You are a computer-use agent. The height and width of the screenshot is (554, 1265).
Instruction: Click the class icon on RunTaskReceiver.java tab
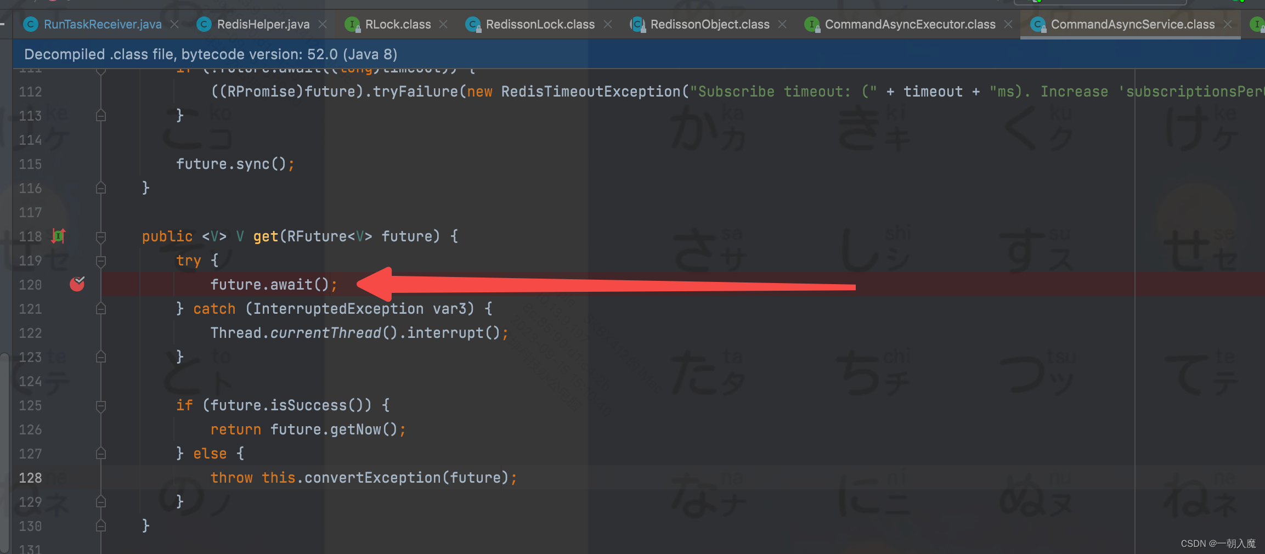30,24
